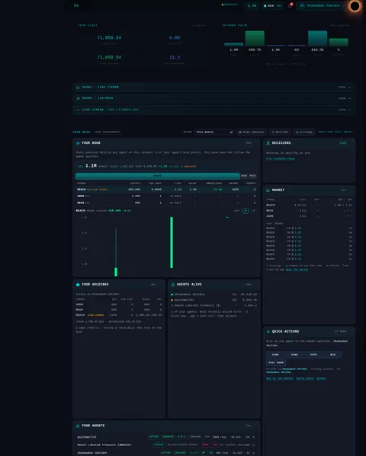Click the Quick Actions panel icon
Image resolution: width=366 pixels, height=456 pixels.
[268, 331]
